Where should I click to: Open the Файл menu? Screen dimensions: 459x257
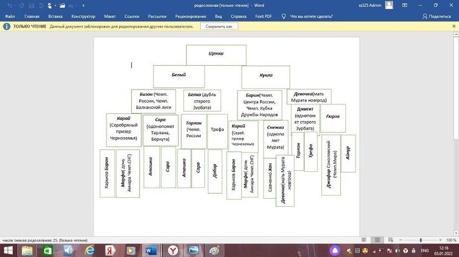click(9, 17)
